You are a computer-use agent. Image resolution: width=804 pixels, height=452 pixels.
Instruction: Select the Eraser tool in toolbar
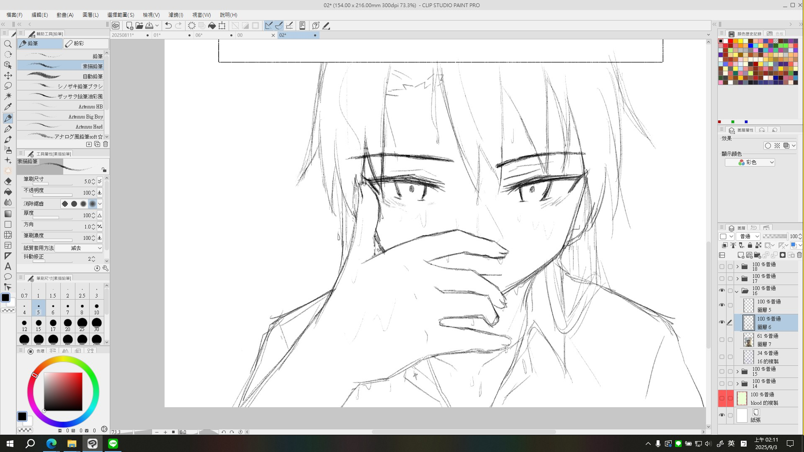point(8,182)
